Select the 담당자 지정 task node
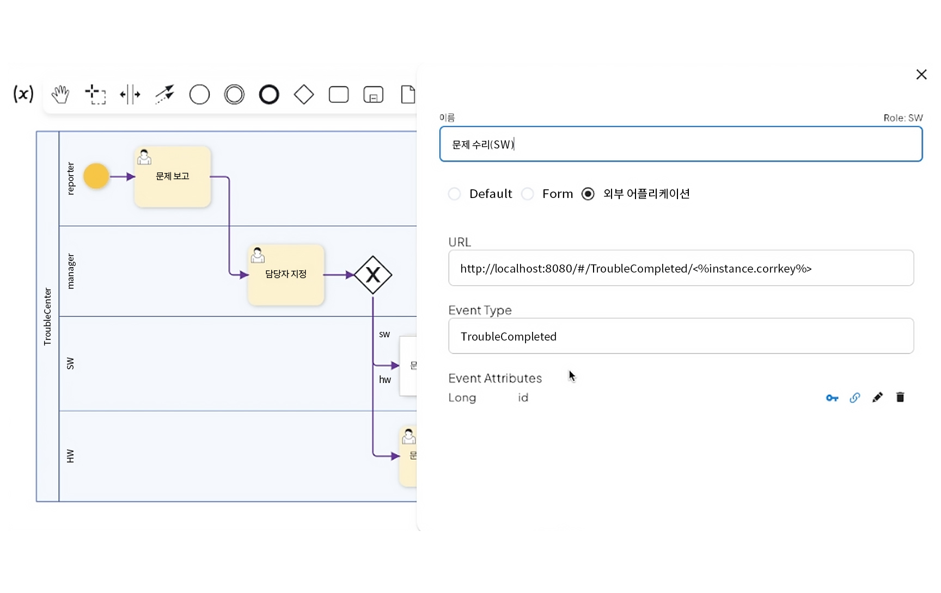 point(286,275)
